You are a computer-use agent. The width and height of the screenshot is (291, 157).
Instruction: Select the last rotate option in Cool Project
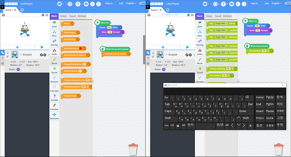[x=27, y=70]
